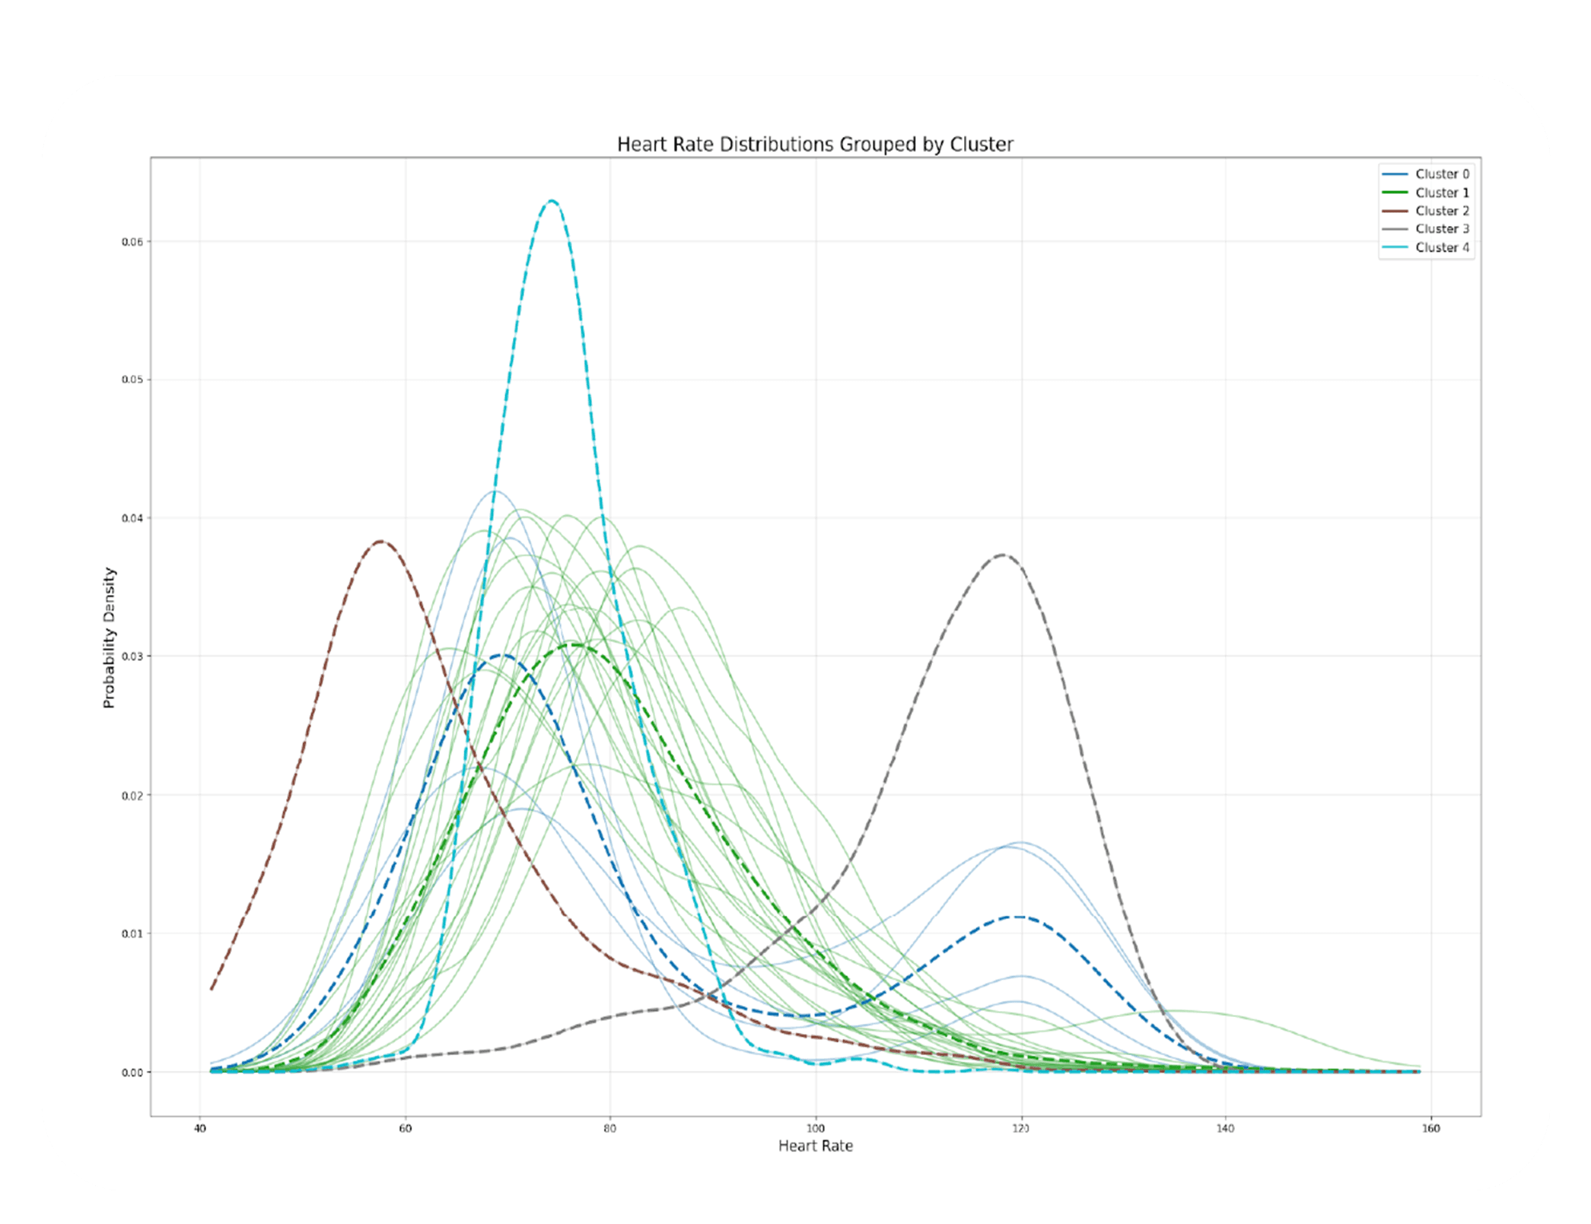Click the Cluster 4 legend label
Screen dimensions: 1591x1224
[1442, 247]
